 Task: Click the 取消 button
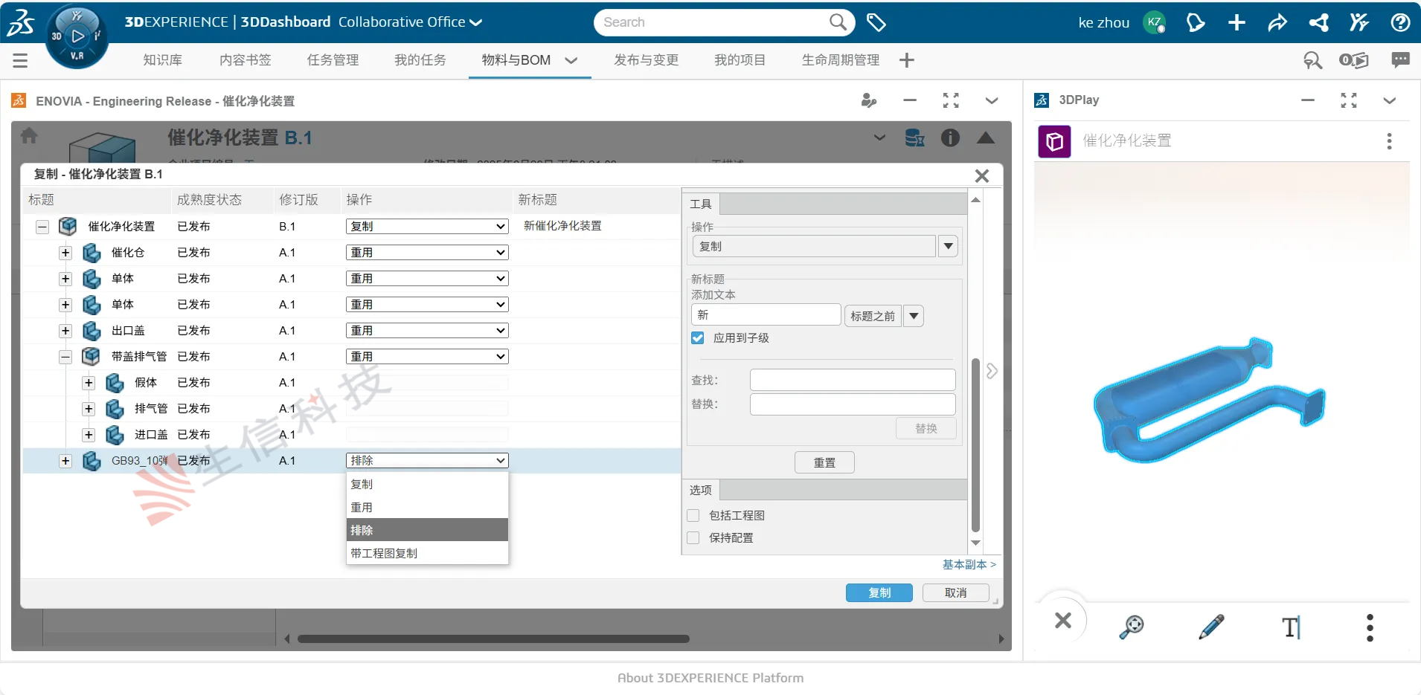[x=956, y=592]
